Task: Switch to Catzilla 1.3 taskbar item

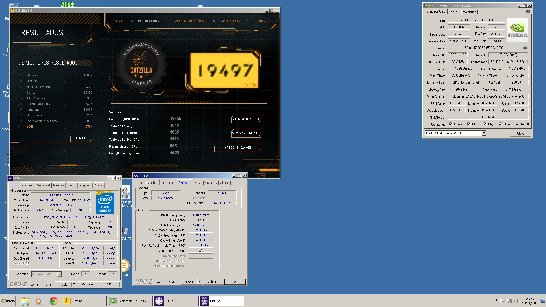Action: (84, 301)
